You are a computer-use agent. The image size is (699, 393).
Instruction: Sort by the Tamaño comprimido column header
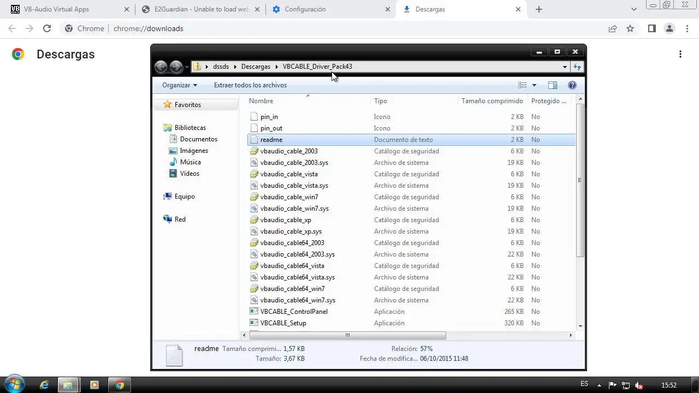click(x=493, y=101)
